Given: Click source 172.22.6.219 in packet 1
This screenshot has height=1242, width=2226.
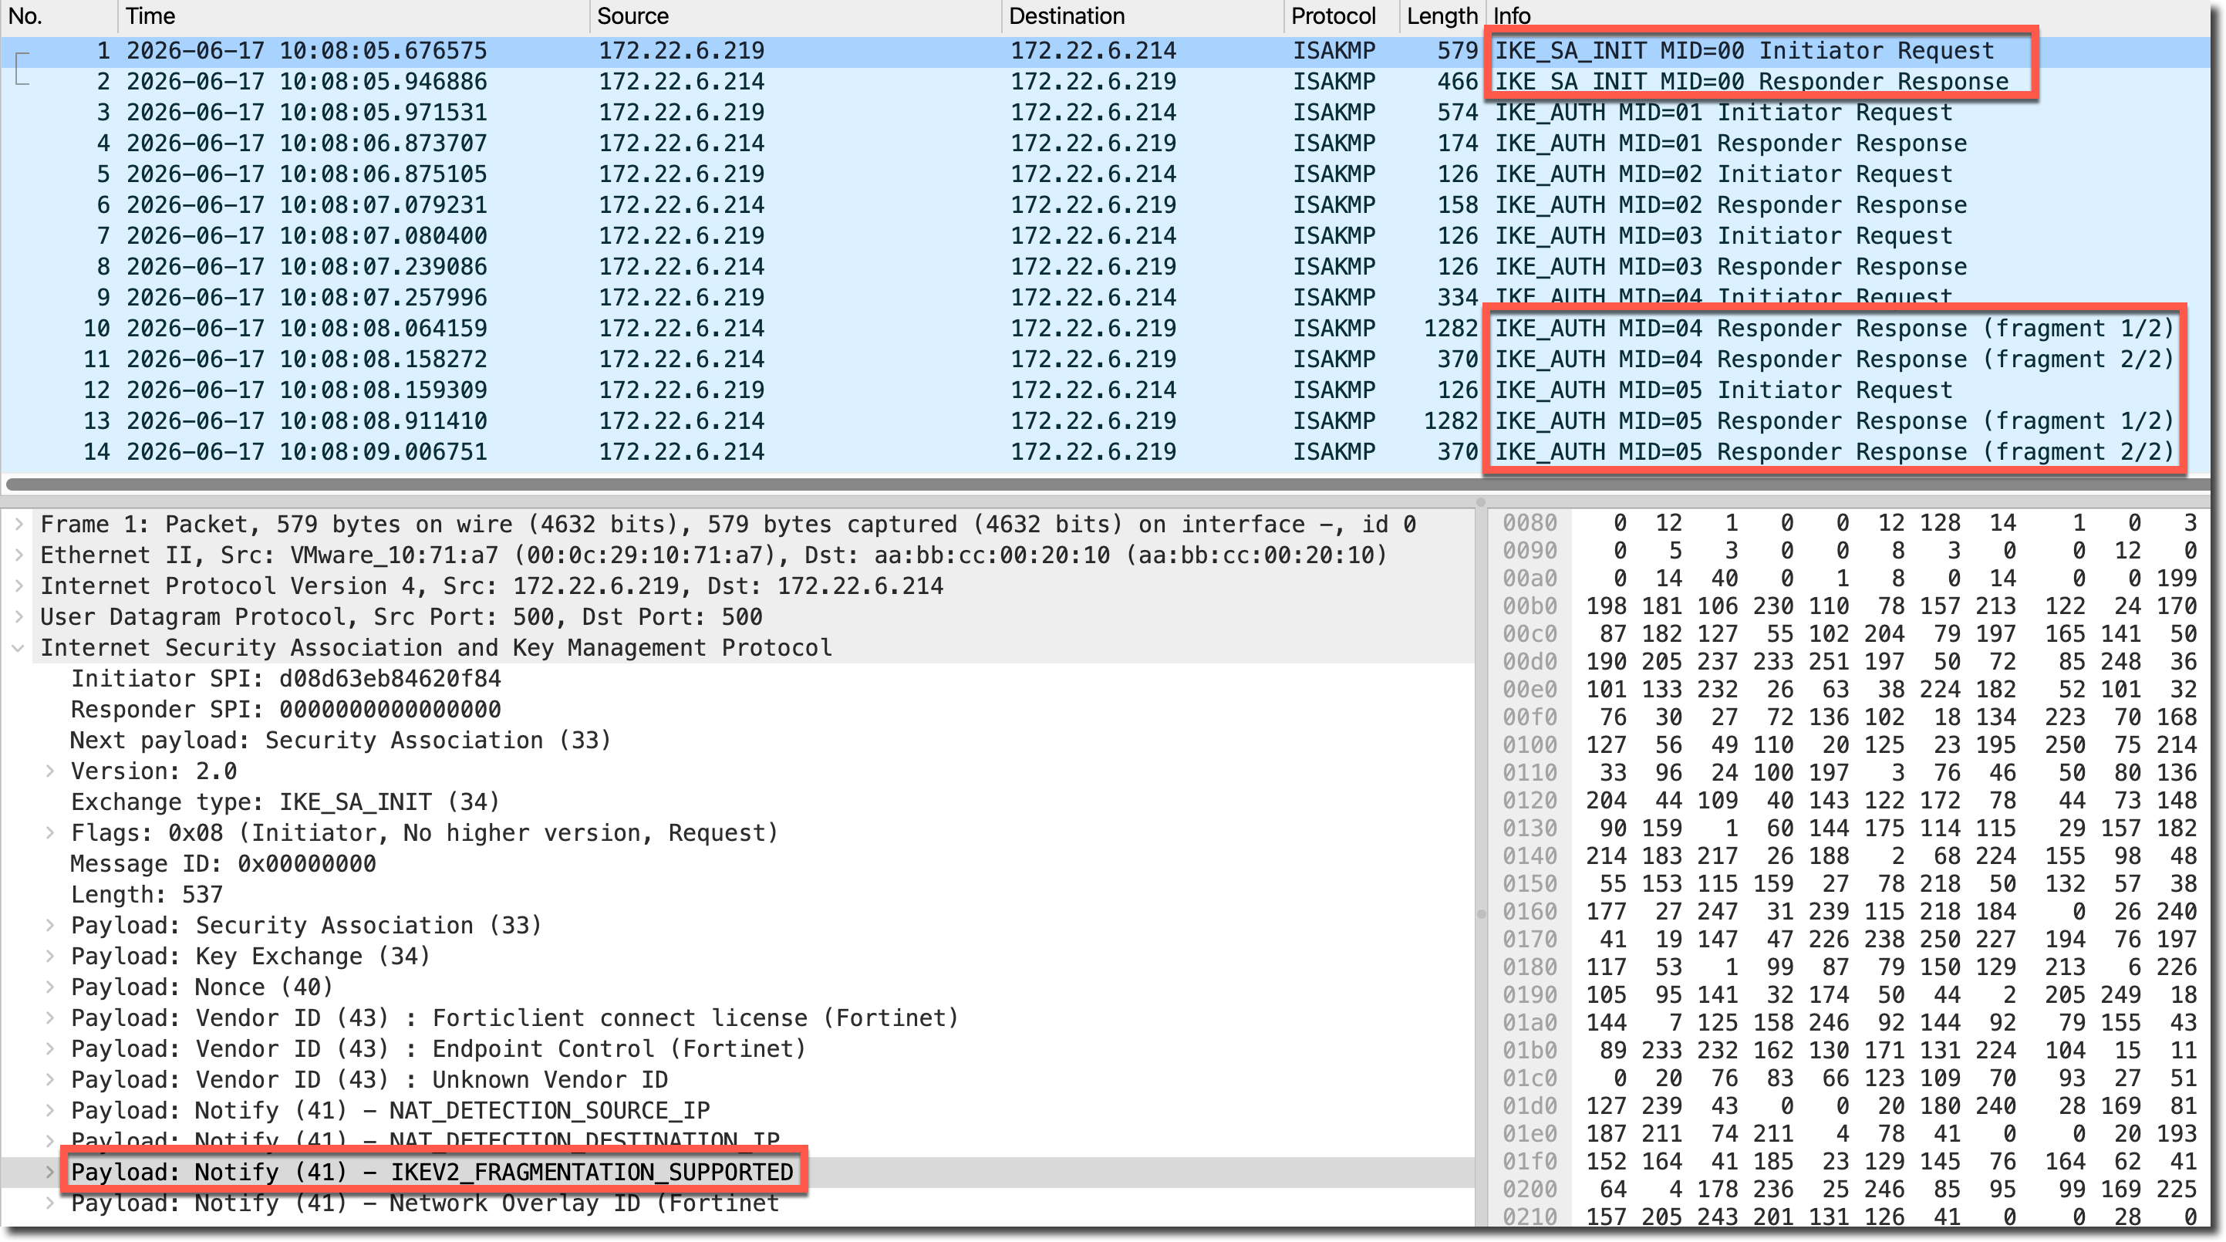Looking at the screenshot, I should pos(682,51).
